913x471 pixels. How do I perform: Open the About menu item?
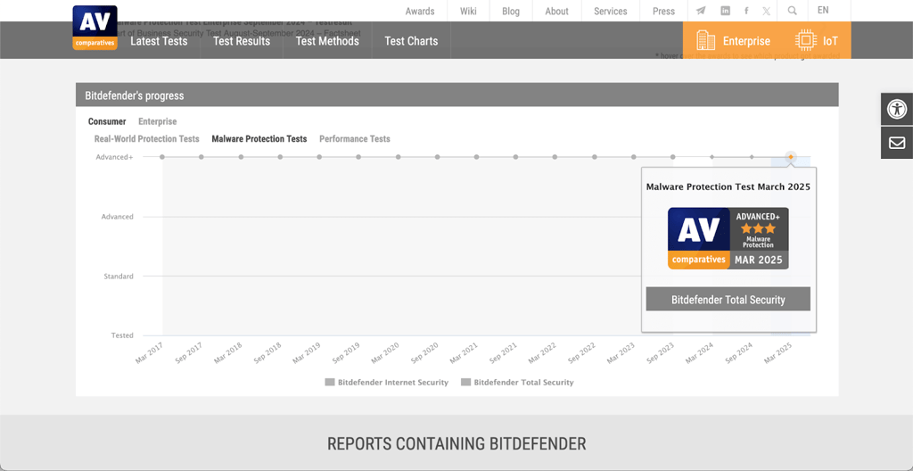pos(556,11)
